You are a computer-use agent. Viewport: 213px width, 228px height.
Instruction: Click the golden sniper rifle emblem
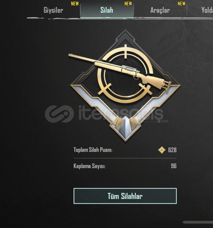coord(120,72)
